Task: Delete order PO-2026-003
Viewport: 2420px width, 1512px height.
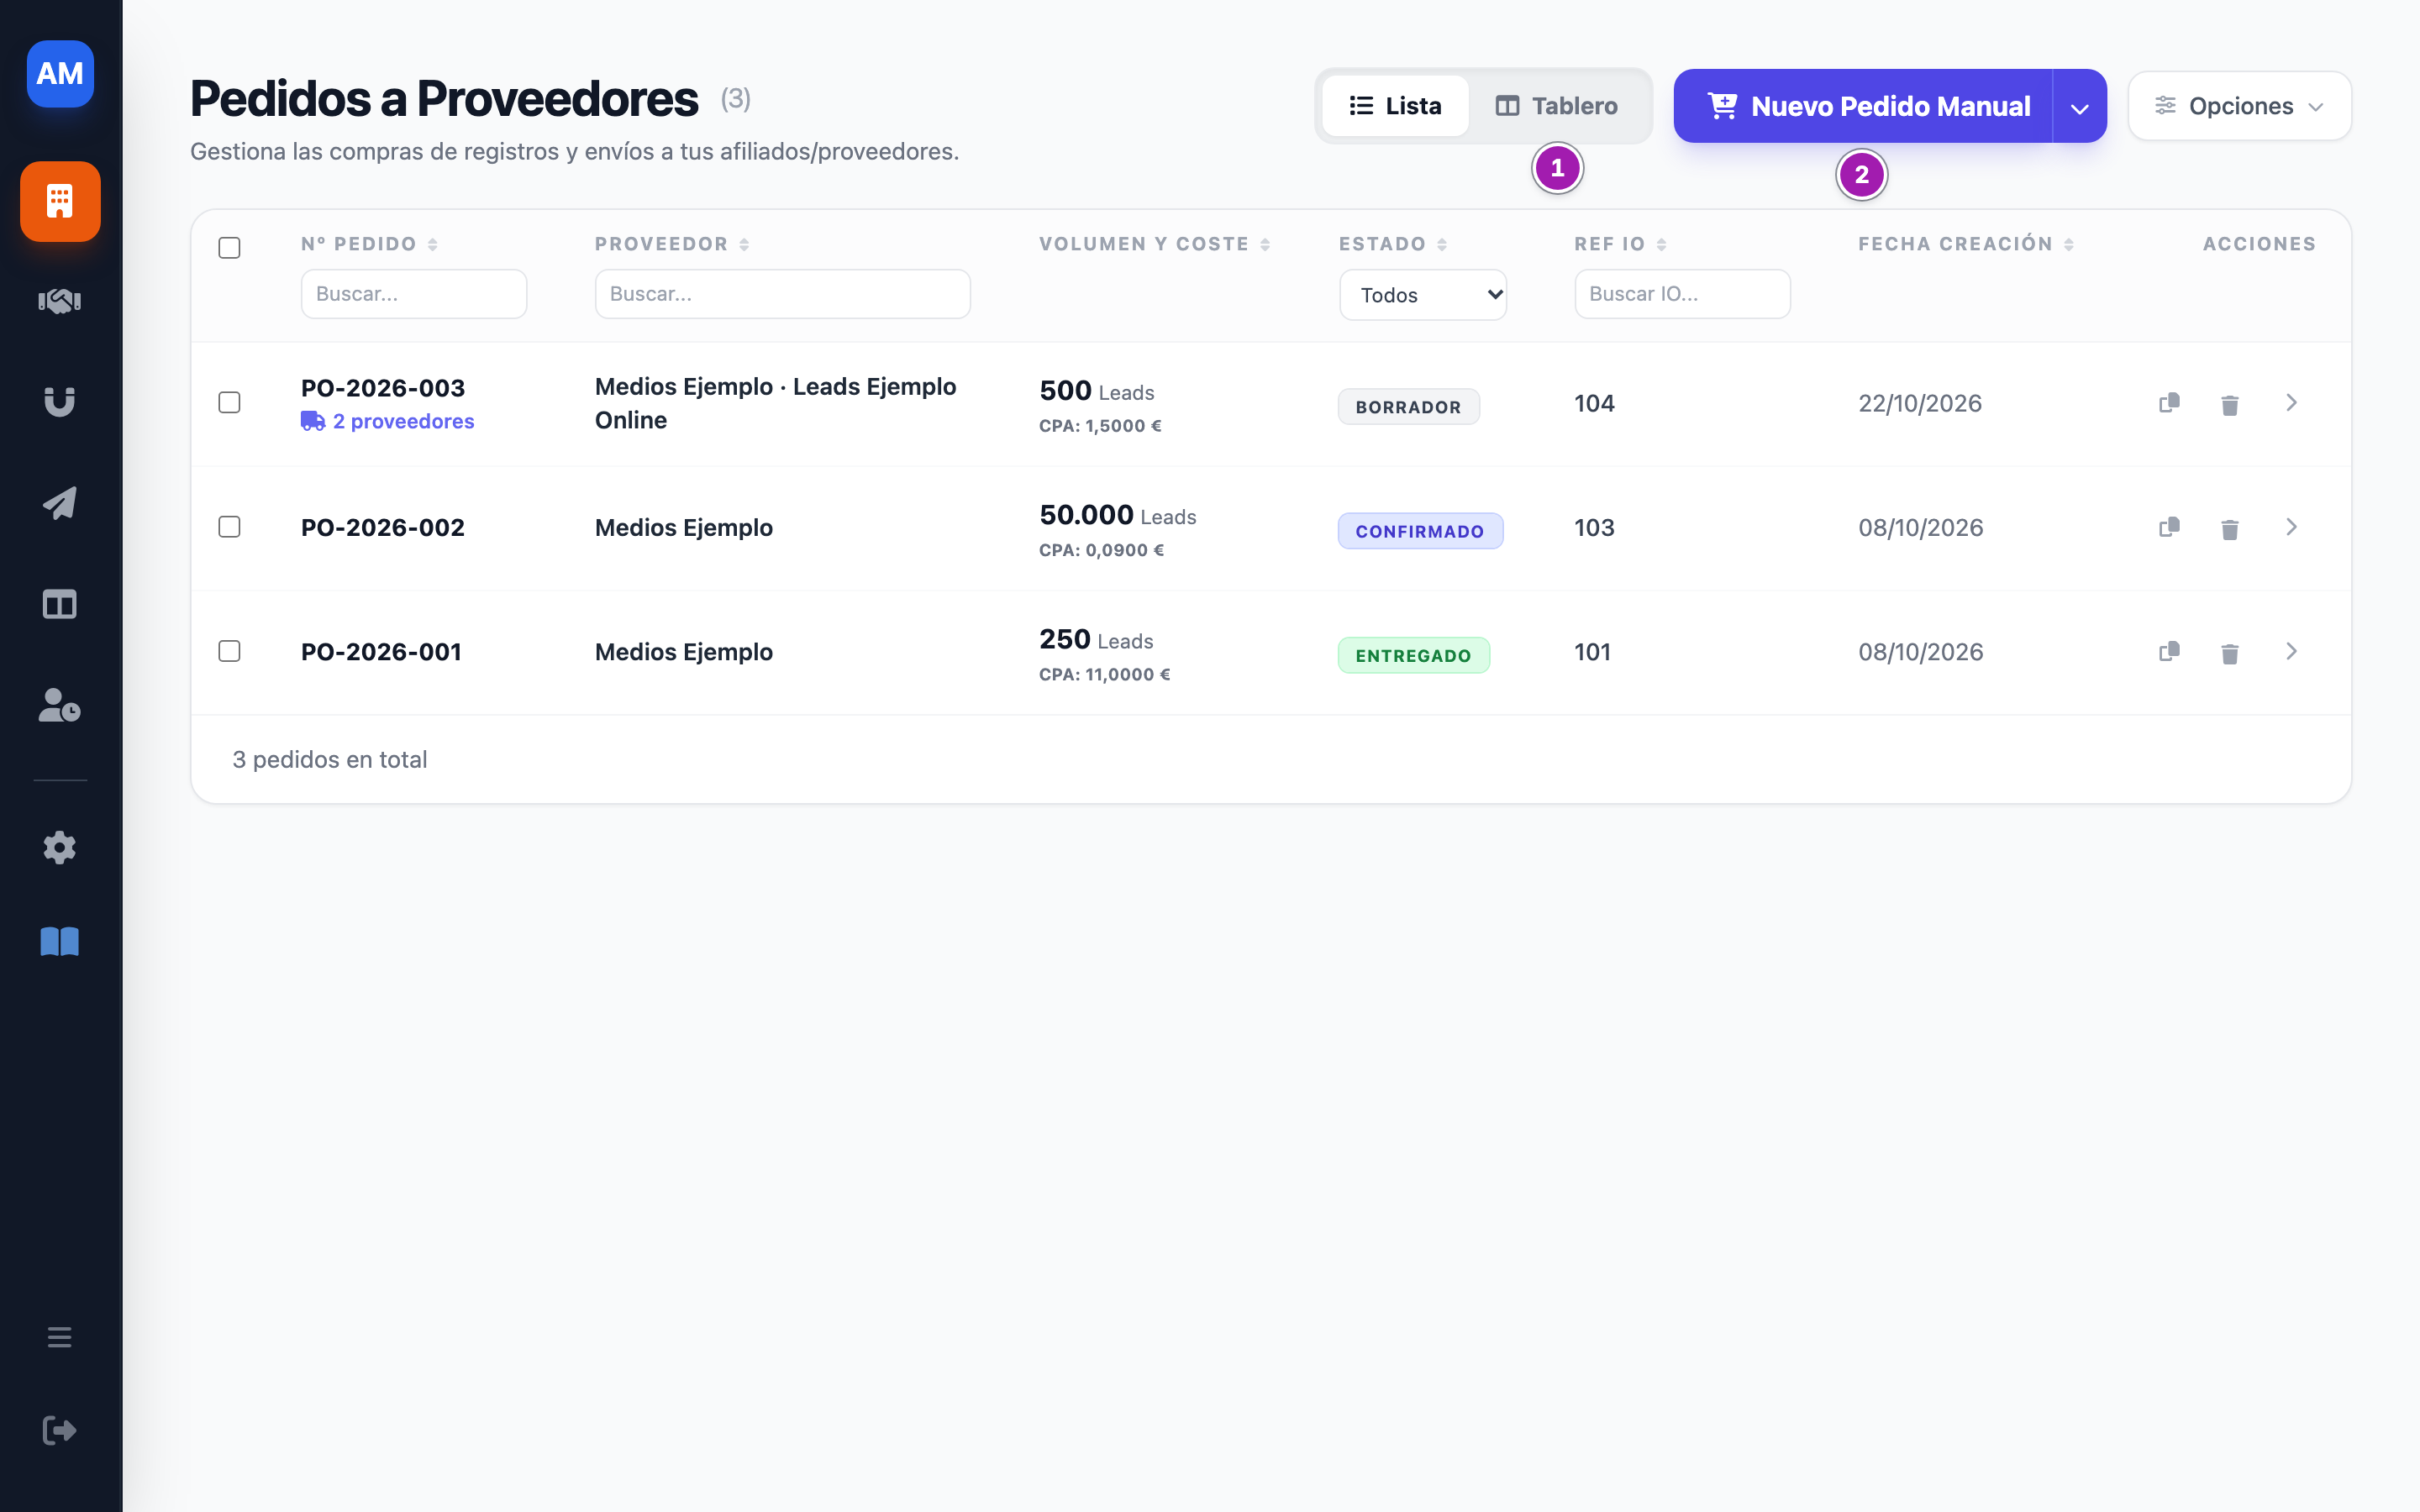Action: pos(2230,404)
